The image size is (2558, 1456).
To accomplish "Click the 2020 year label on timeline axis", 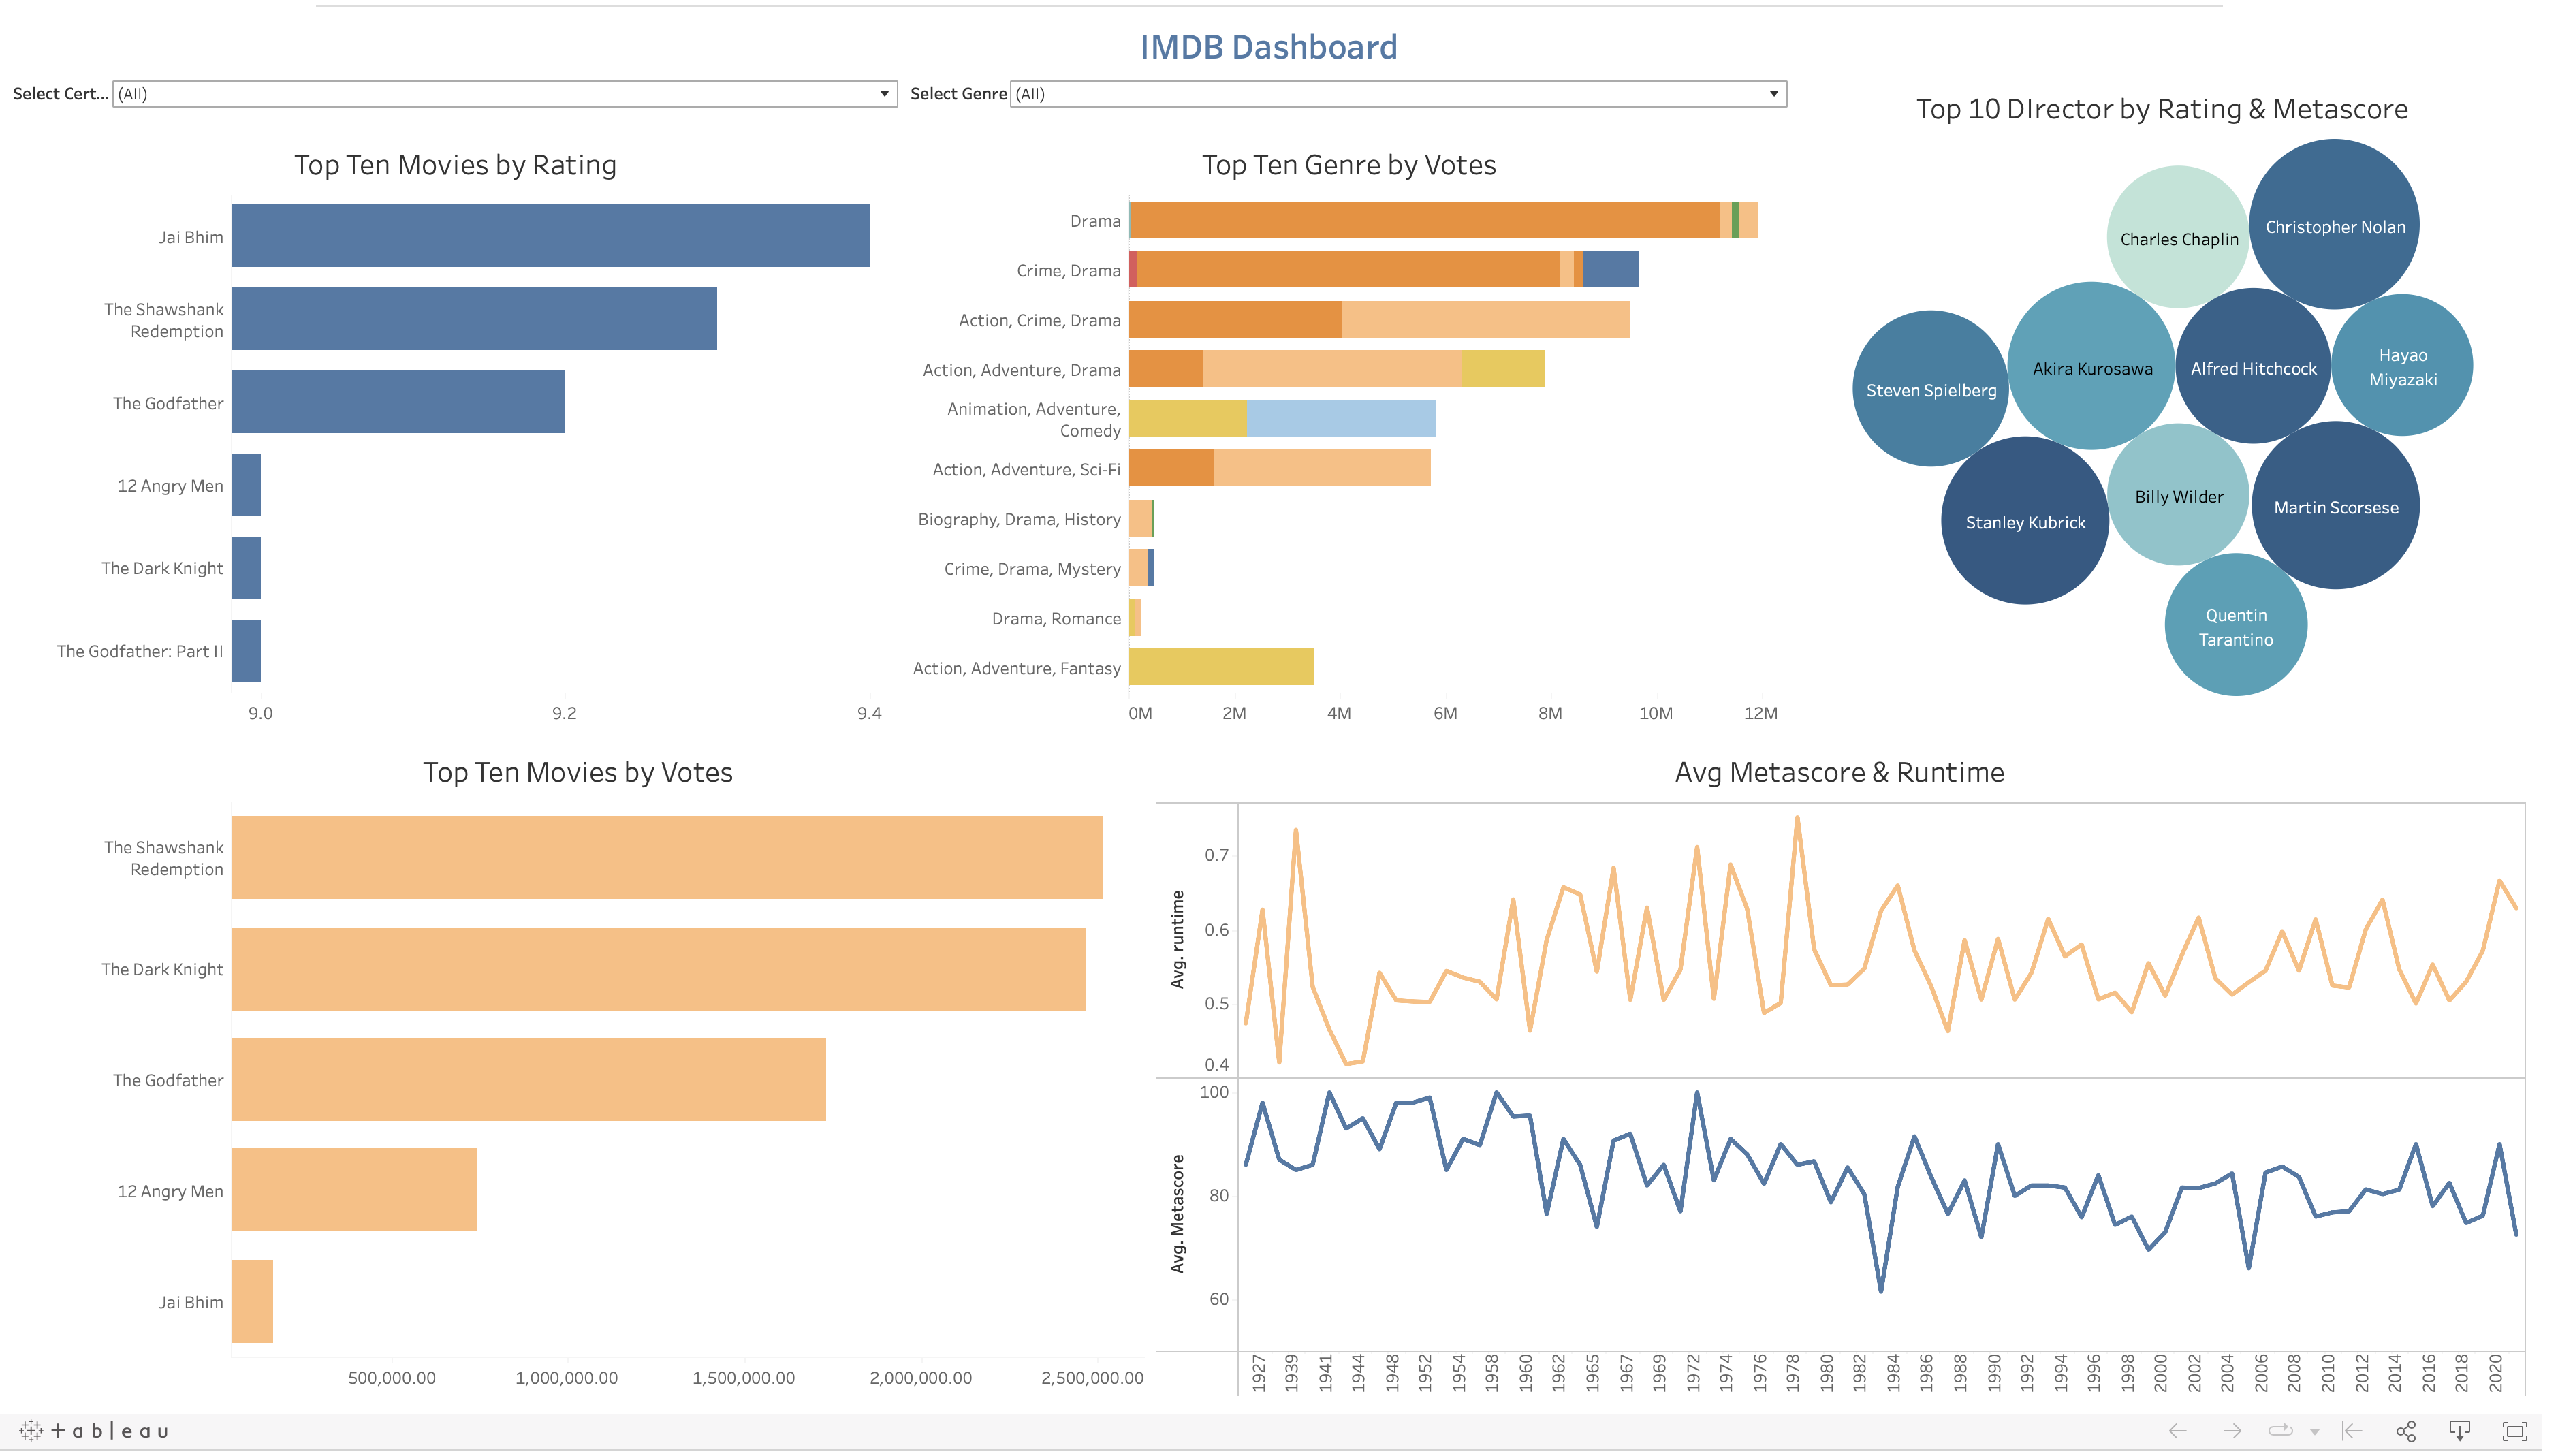I will (x=2496, y=1373).
